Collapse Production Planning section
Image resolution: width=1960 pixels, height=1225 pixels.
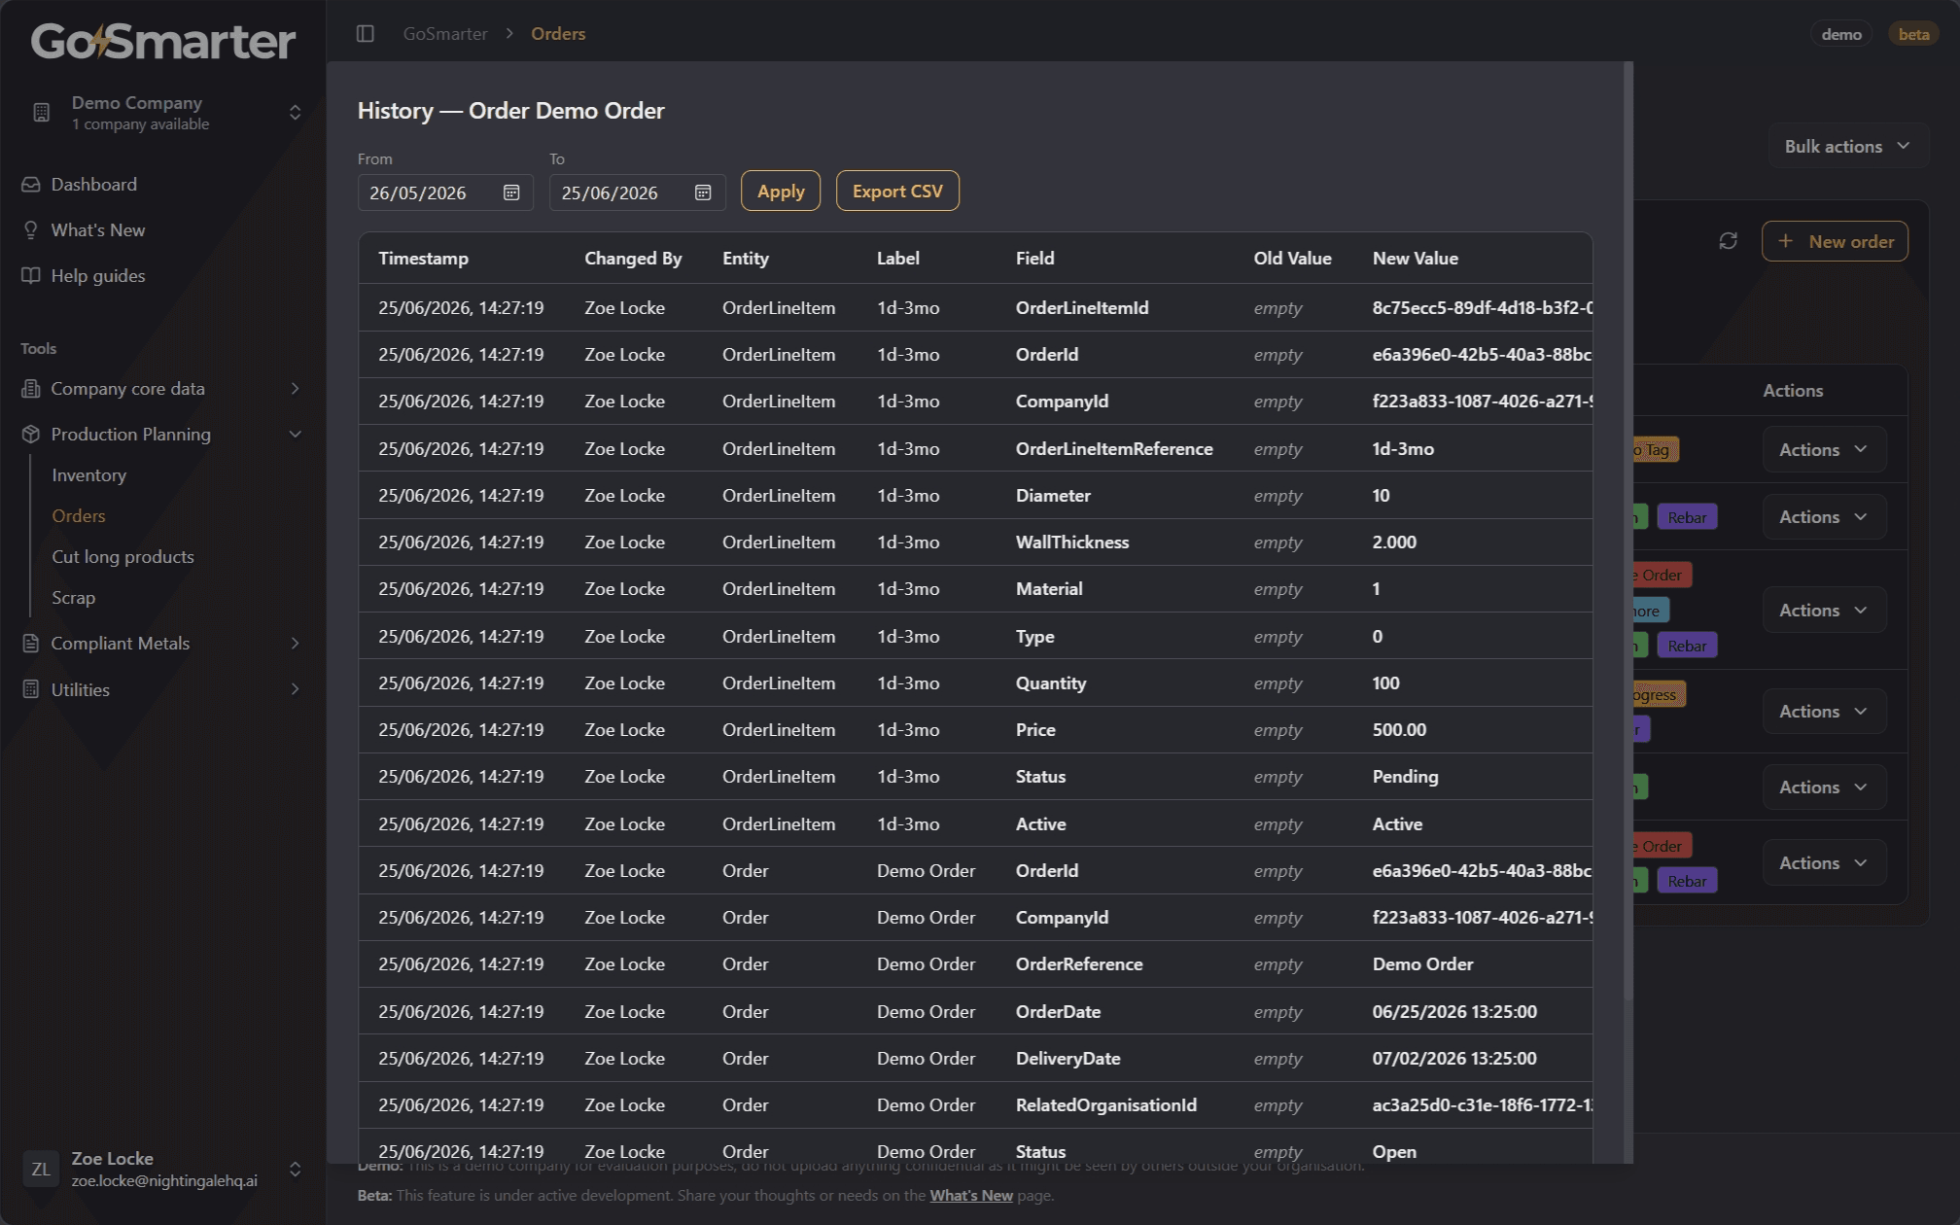296,435
